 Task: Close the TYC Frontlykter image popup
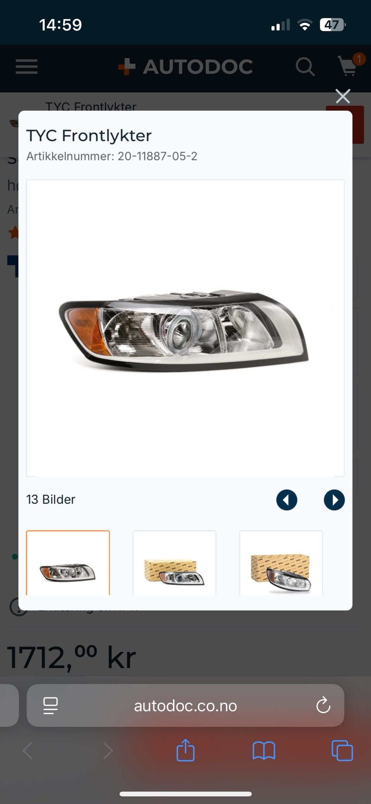[x=343, y=96]
